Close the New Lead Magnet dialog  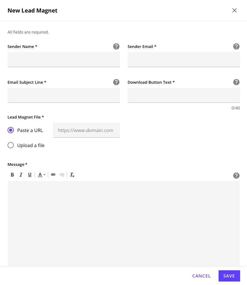(234, 10)
